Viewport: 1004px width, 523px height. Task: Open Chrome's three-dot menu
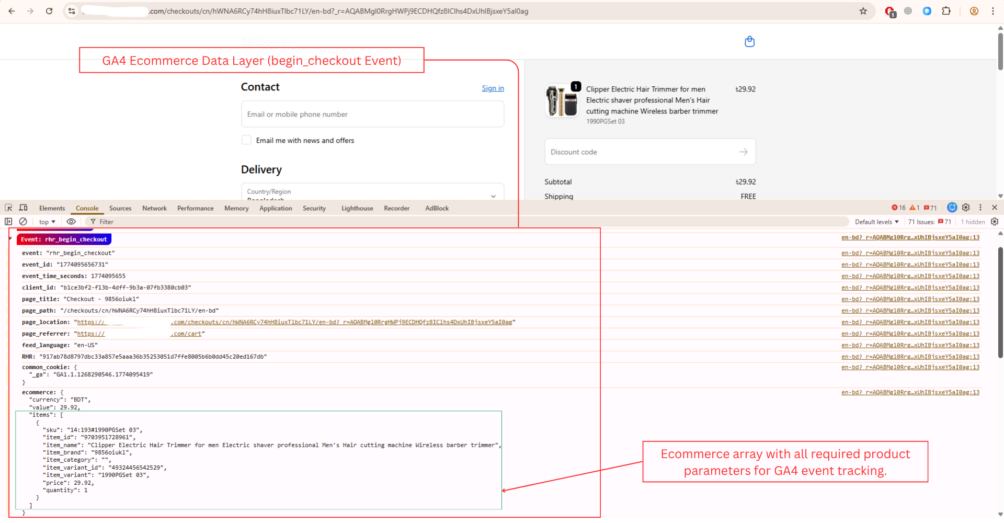point(992,11)
